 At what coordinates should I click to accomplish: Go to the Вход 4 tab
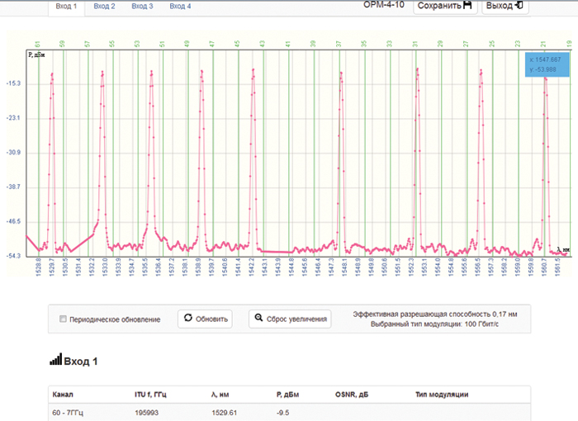(180, 6)
